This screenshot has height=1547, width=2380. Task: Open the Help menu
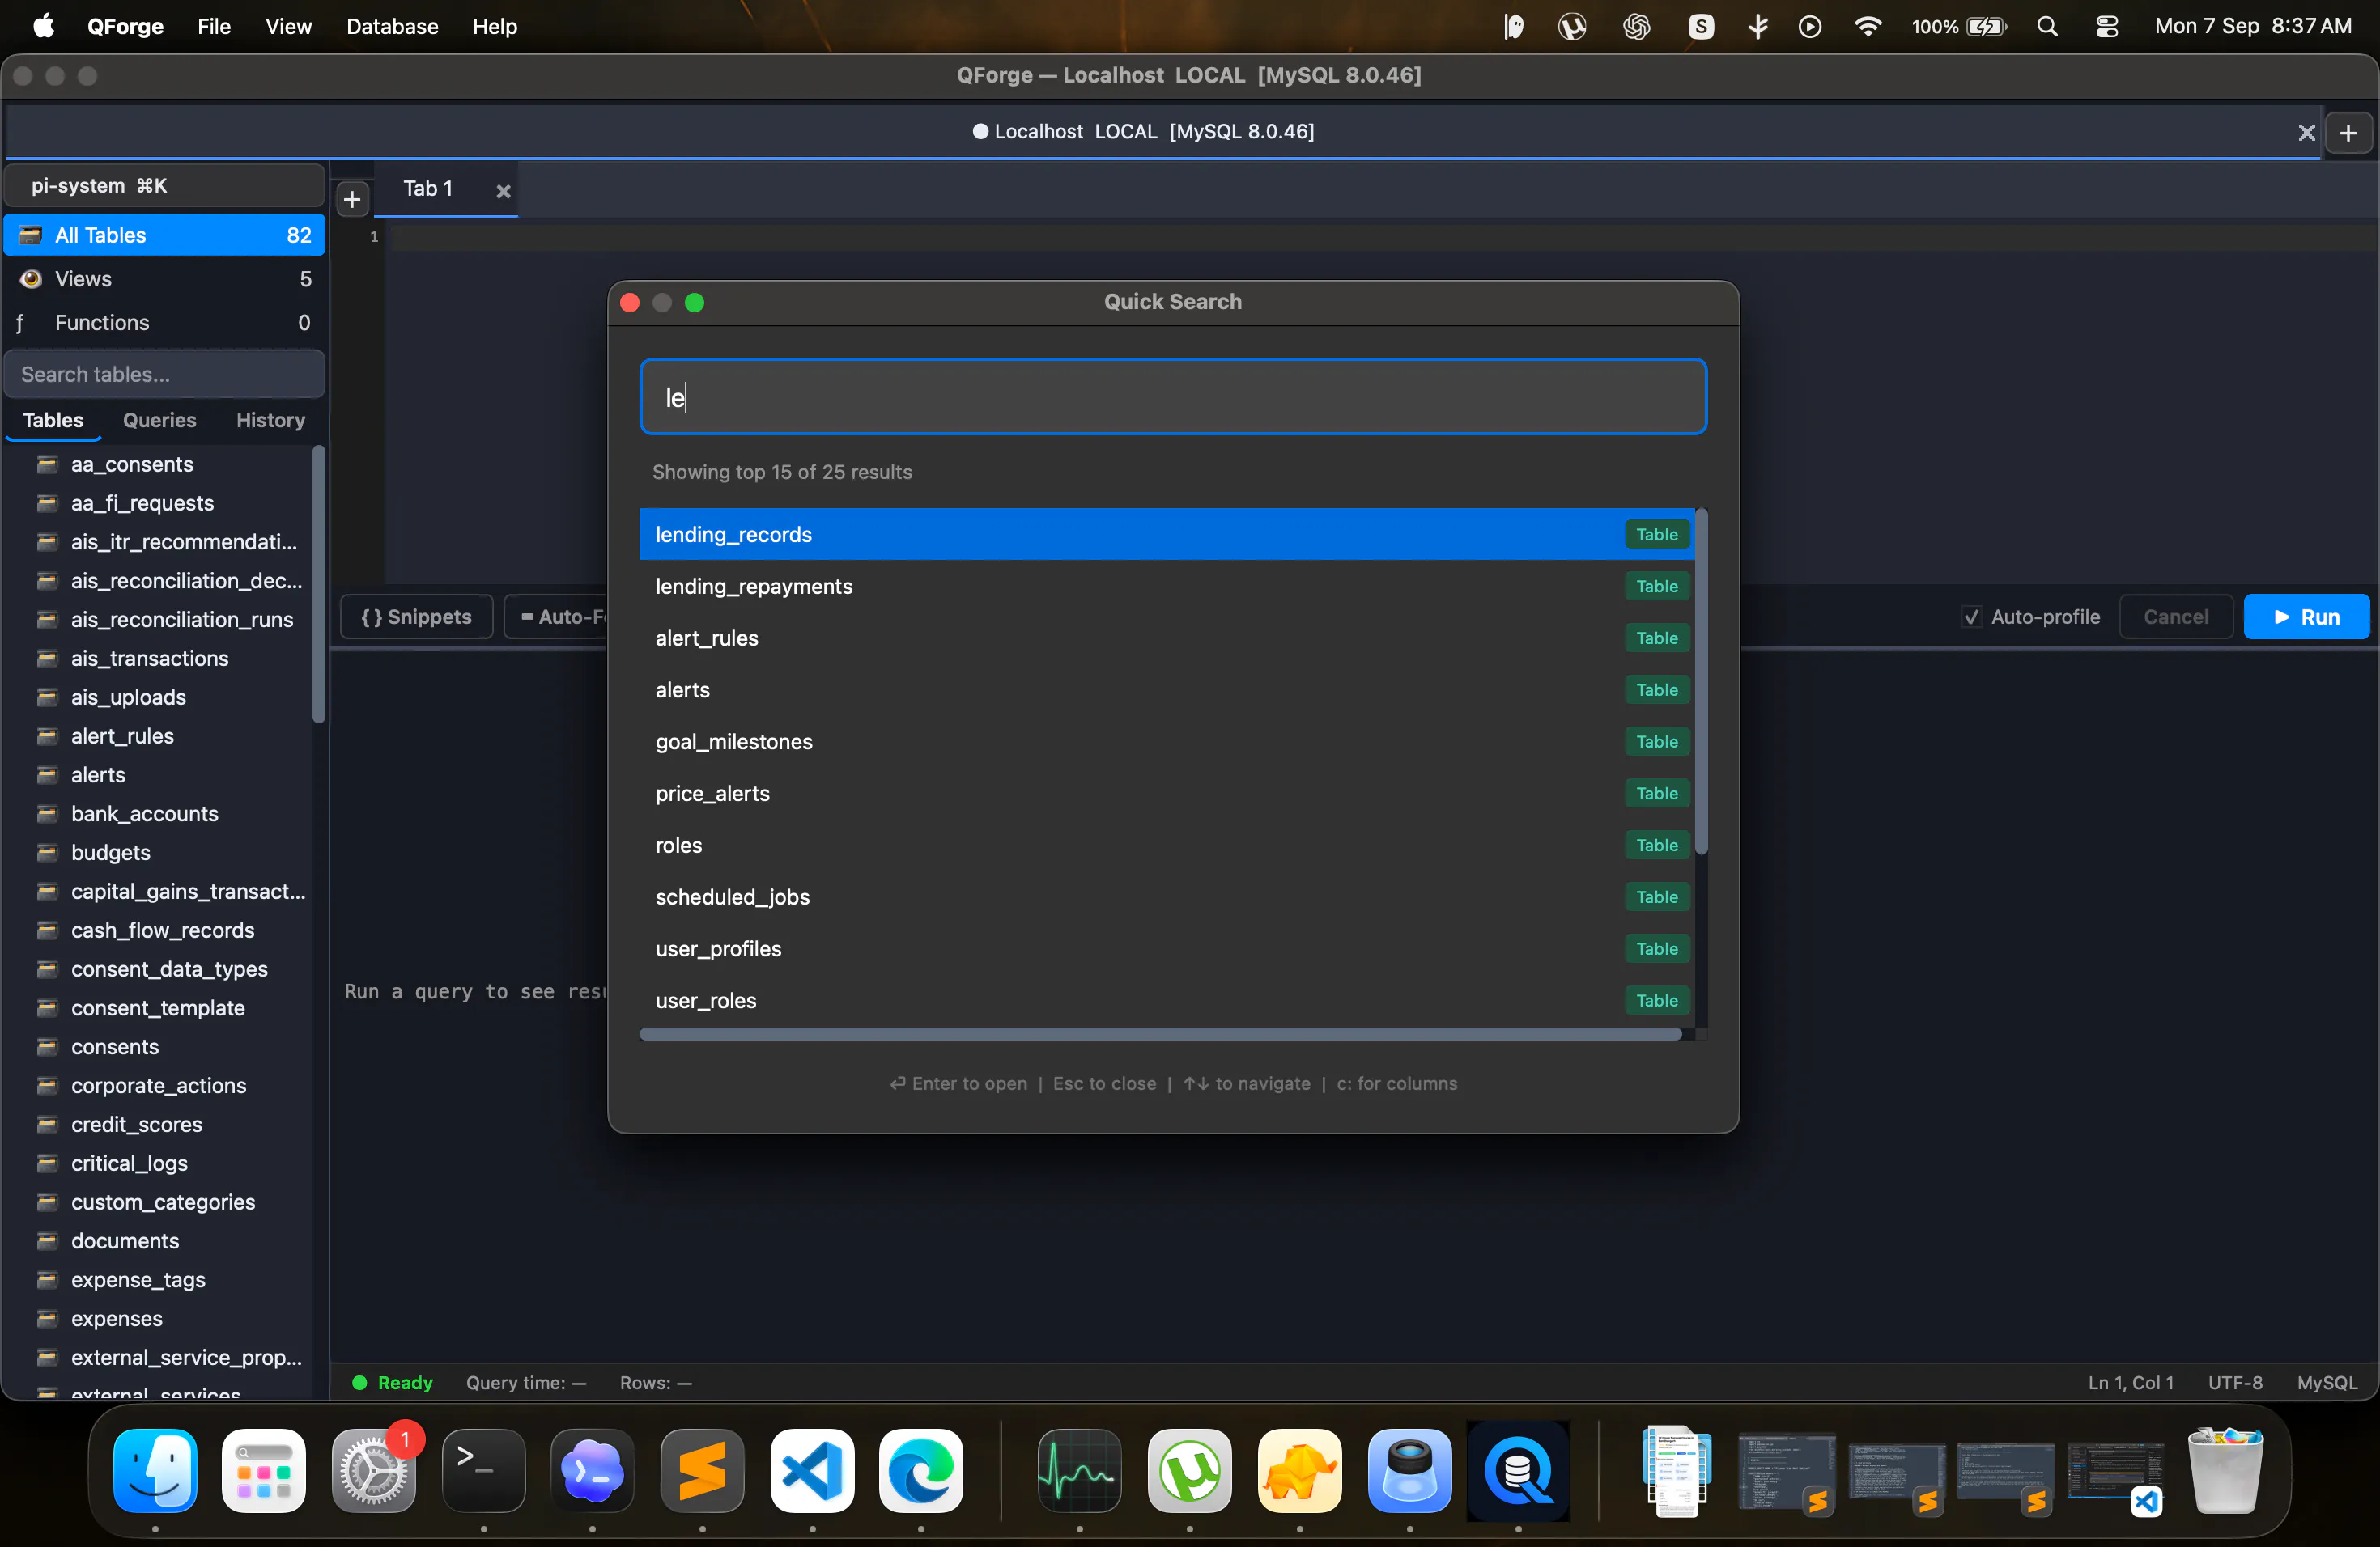point(494,26)
